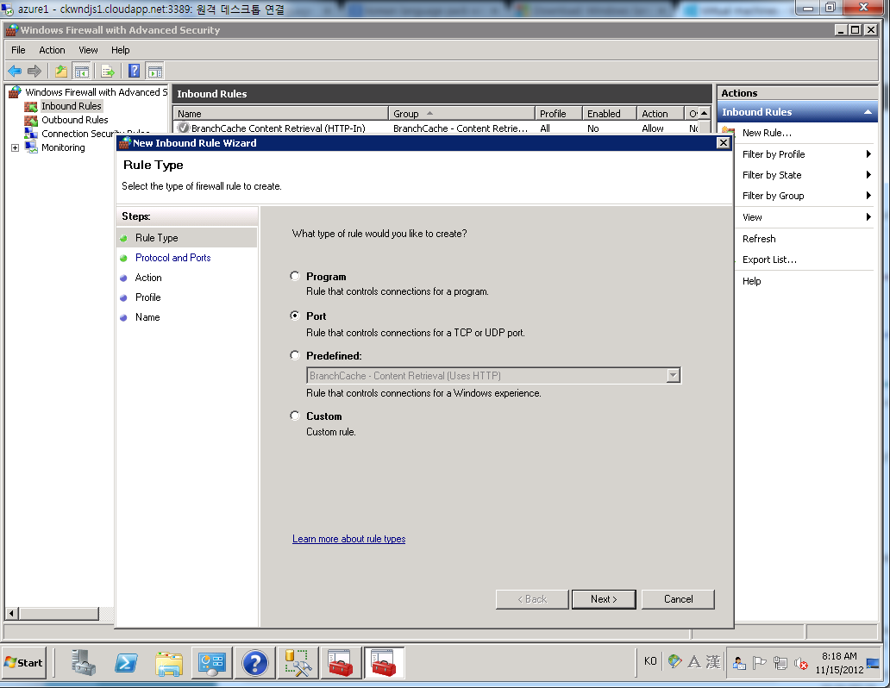Collapse the Inbound Rules actions section

[868, 112]
